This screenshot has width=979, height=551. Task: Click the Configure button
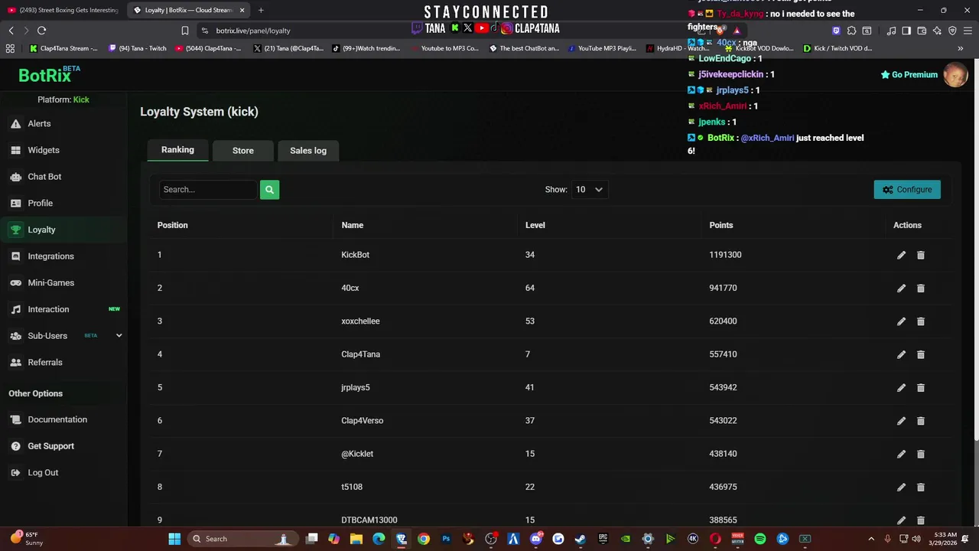click(x=907, y=190)
